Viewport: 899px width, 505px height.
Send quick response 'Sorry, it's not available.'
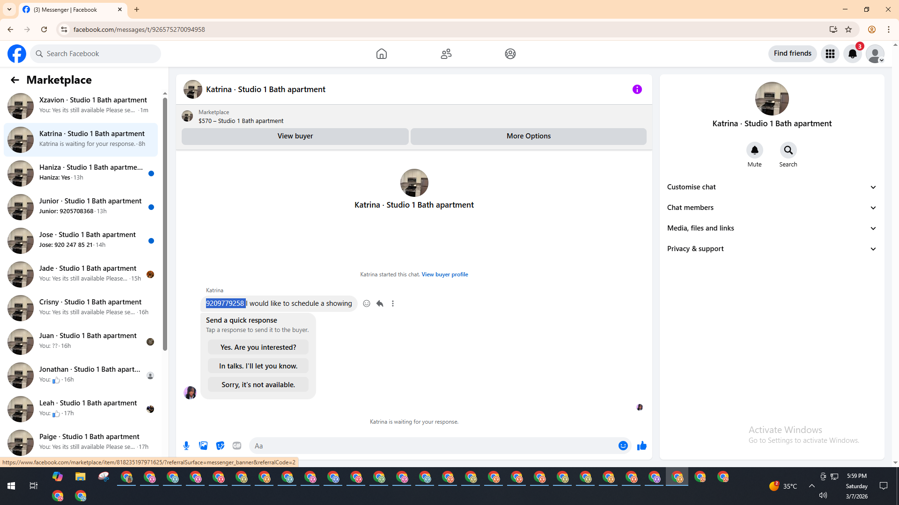pyautogui.click(x=258, y=385)
